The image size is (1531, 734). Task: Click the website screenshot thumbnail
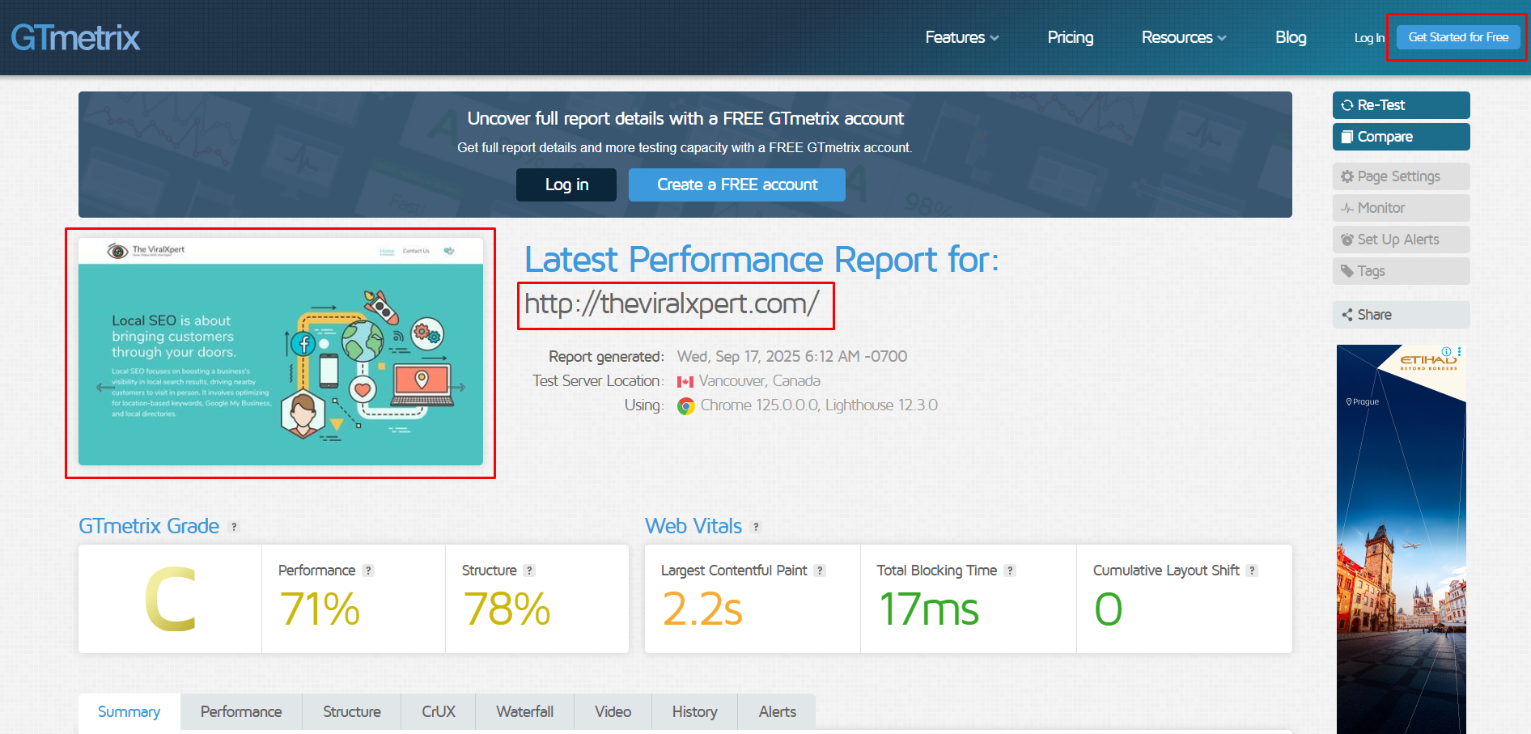281,352
